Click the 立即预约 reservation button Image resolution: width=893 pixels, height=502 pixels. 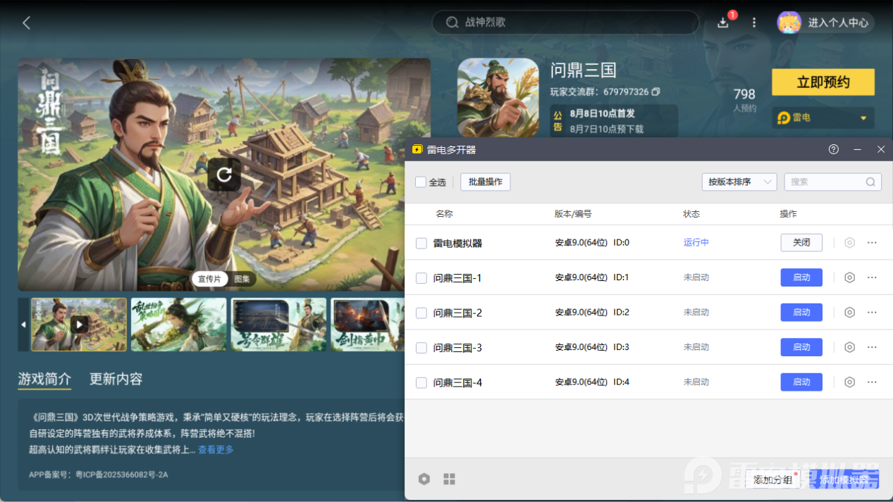[x=822, y=82]
